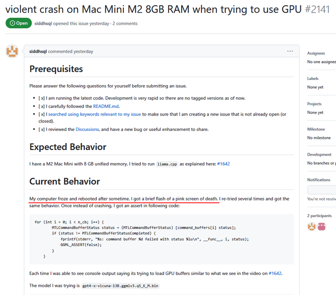The width and height of the screenshot is (336, 295).
Task: Click the Notifications subscribe button
Action: pyautogui.click(x=322, y=189)
